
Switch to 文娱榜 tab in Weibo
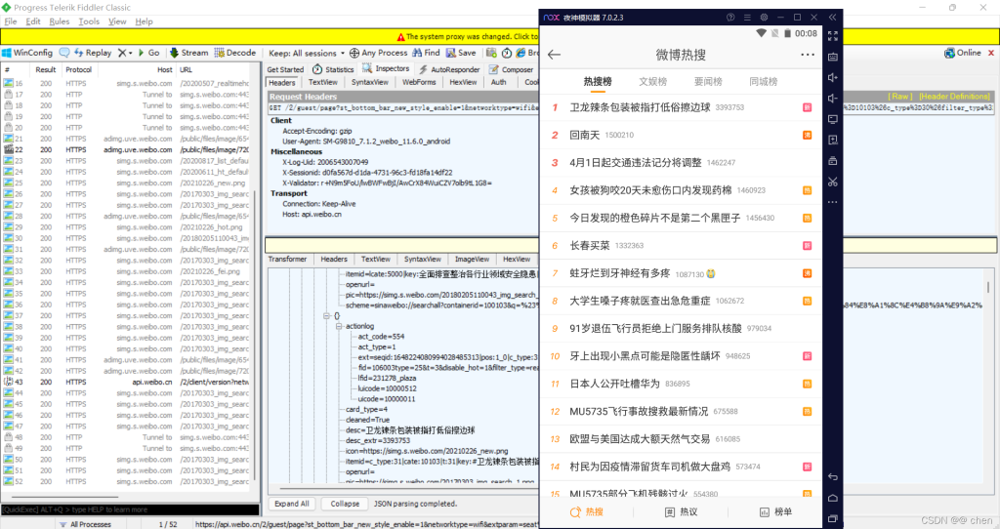coord(653,82)
